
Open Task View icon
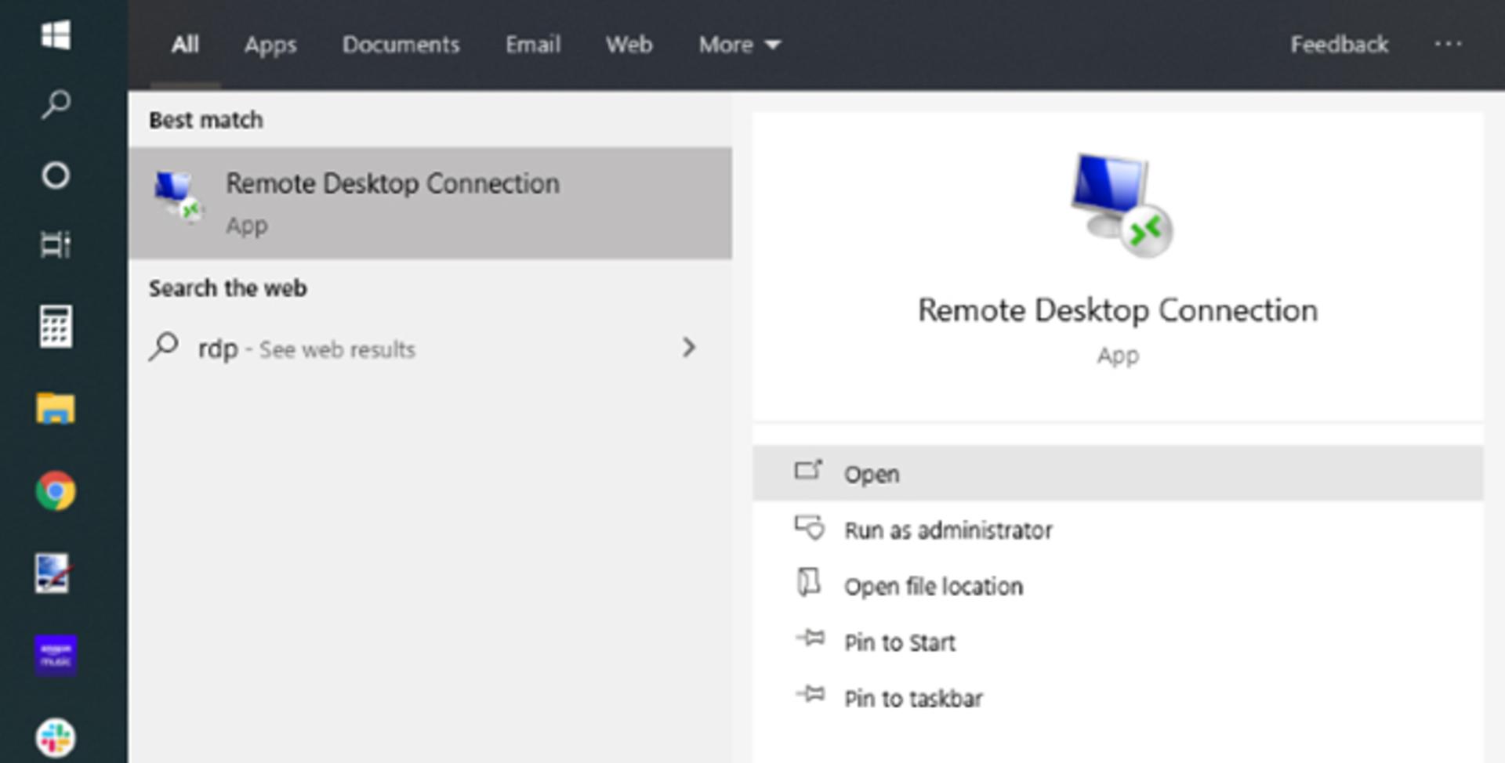(56, 245)
